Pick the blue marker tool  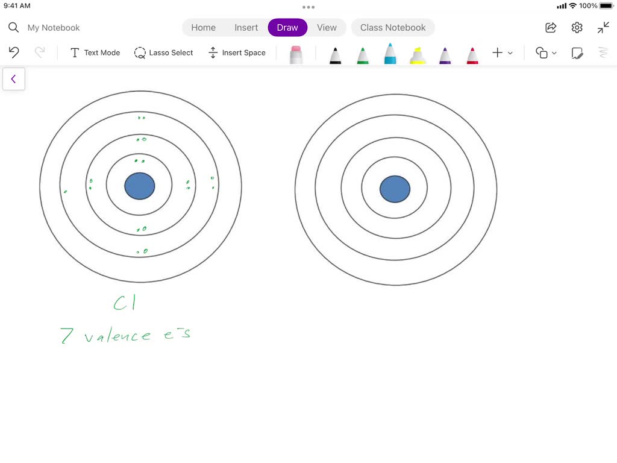390,53
